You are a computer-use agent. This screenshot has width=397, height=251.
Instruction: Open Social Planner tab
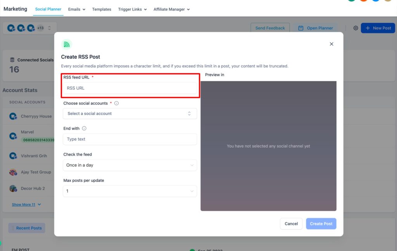click(x=48, y=9)
